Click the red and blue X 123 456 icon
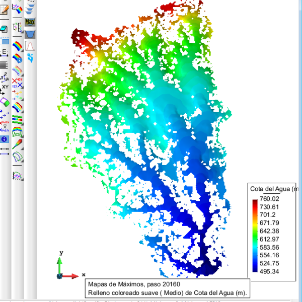 click(x=18, y=83)
